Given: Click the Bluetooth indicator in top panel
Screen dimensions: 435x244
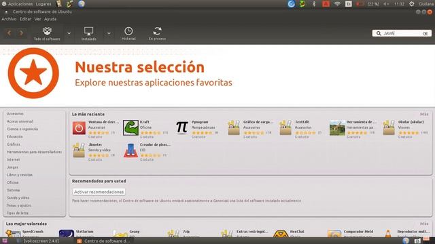Looking at the screenshot, I should pos(314,4).
